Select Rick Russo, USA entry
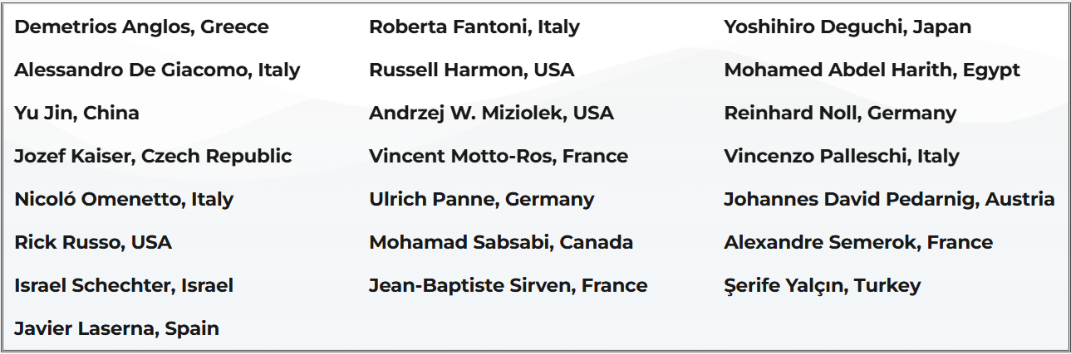This screenshot has height=354, width=1071. (x=93, y=242)
